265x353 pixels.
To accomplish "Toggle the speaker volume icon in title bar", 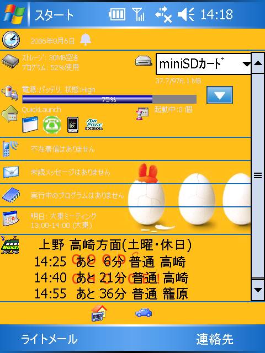I will click(x=186, y=15).
